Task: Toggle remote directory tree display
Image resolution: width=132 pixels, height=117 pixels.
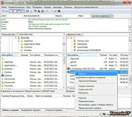Action: click(19, 11)
